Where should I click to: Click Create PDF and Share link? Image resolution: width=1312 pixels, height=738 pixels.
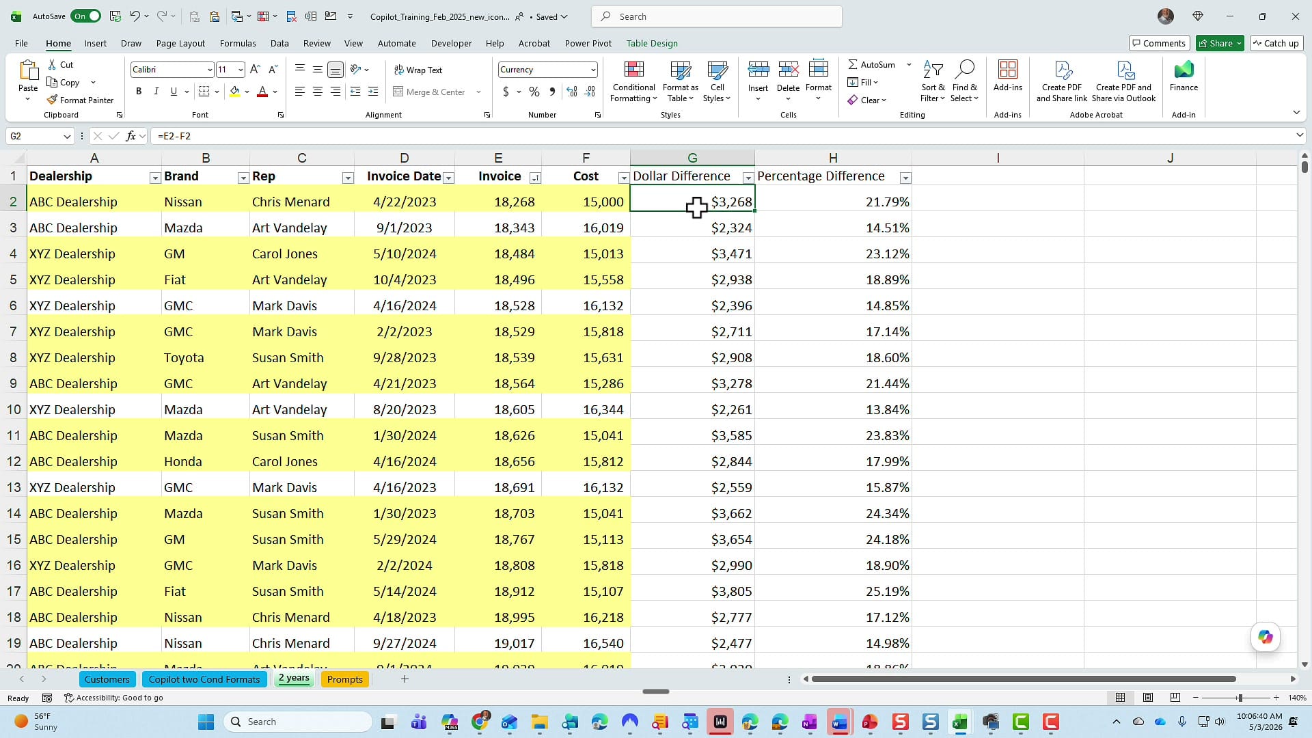[x=1061, y=81]
